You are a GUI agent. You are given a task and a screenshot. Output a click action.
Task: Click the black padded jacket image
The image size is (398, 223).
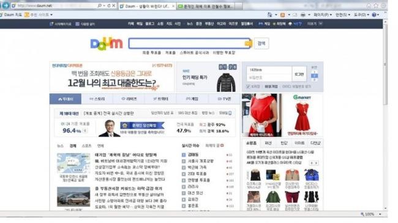point(226,82)
